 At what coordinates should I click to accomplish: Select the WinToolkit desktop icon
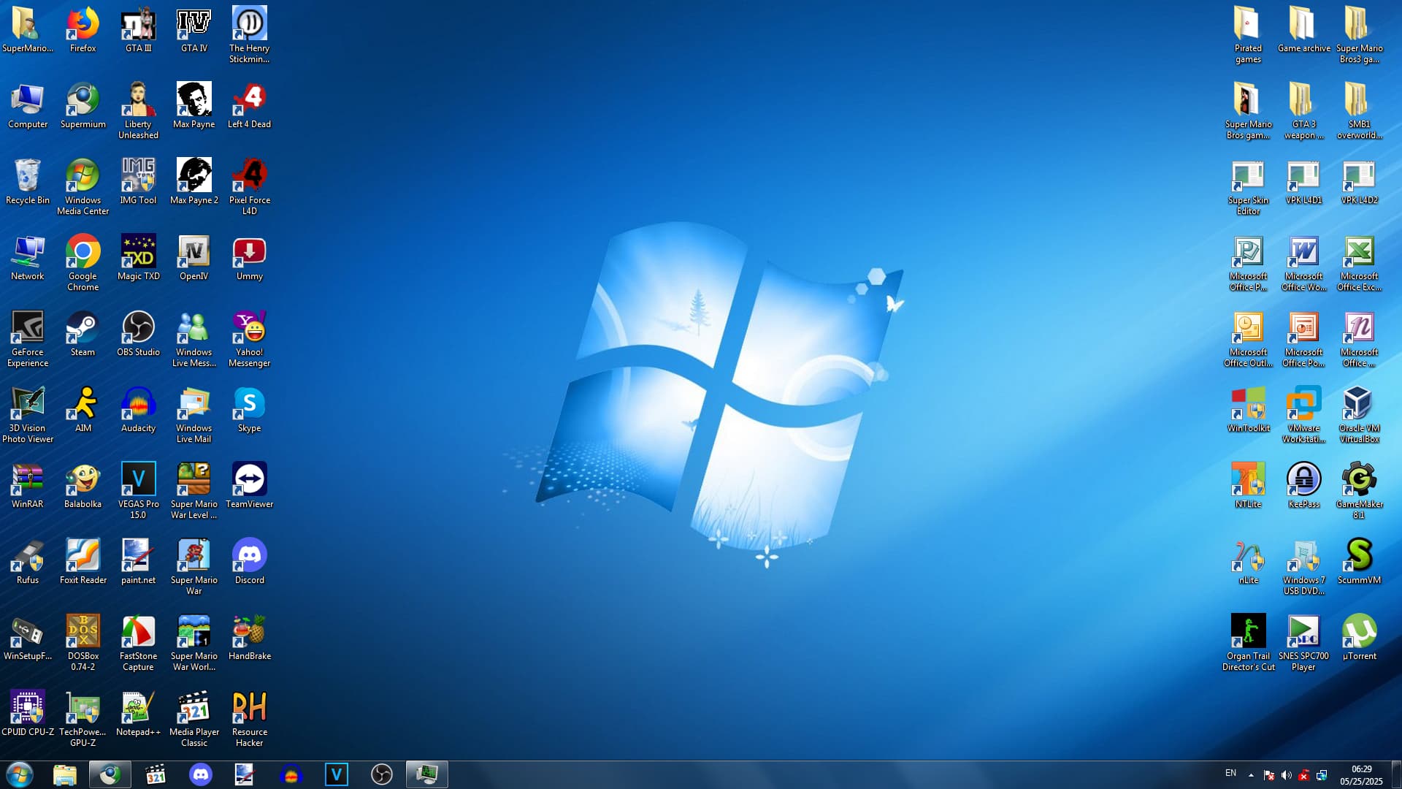[x=1248, y=409]
